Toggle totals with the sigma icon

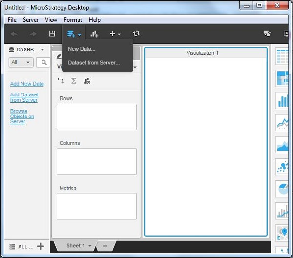(74, 81)
